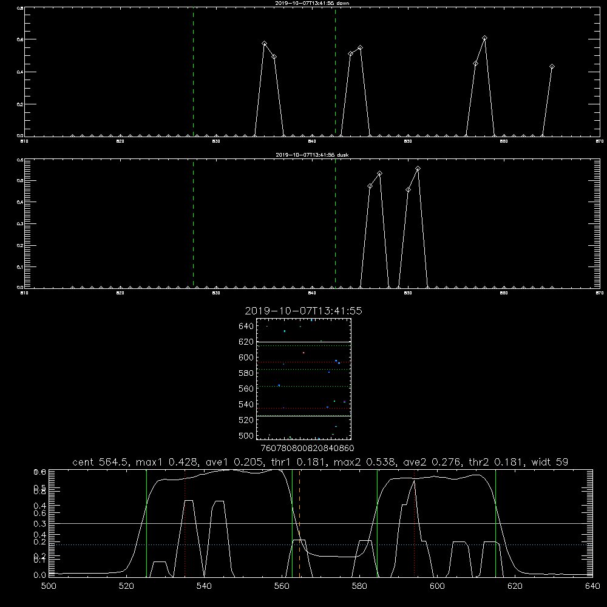Click scatter plot x-axis label 760780800820840860
This screenshot has width=607, height=607.
(307, 449)
